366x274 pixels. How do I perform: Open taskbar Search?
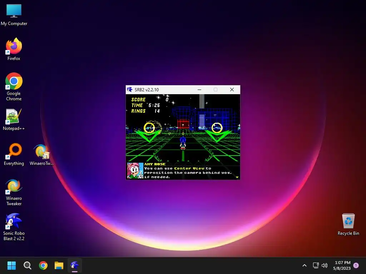[27, 265]
